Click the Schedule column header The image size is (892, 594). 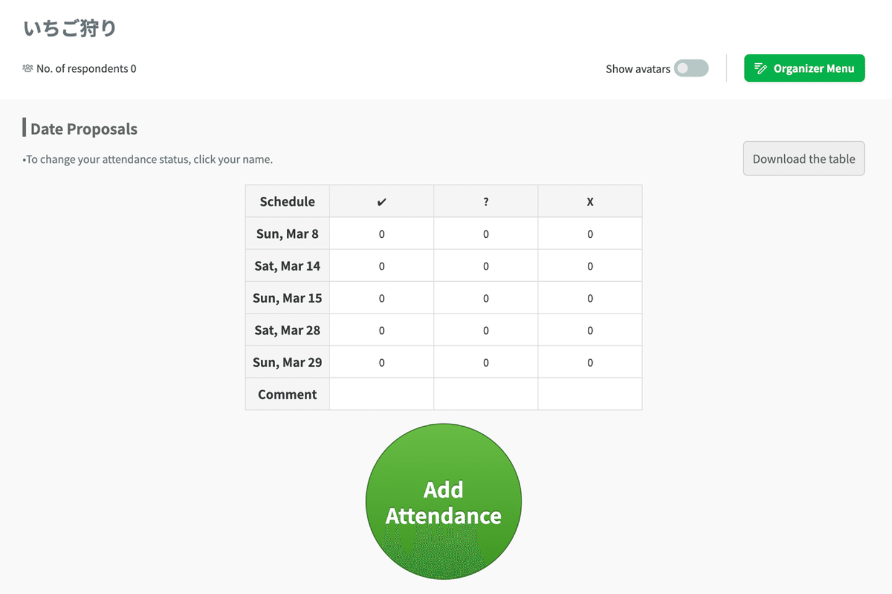(x=287, y=202)
